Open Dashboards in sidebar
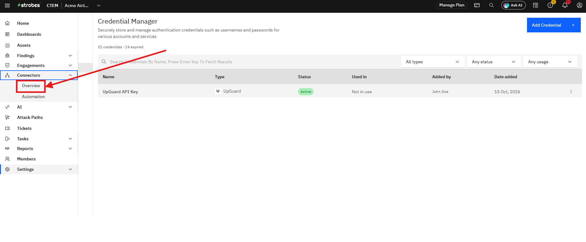 pos(29,34)
